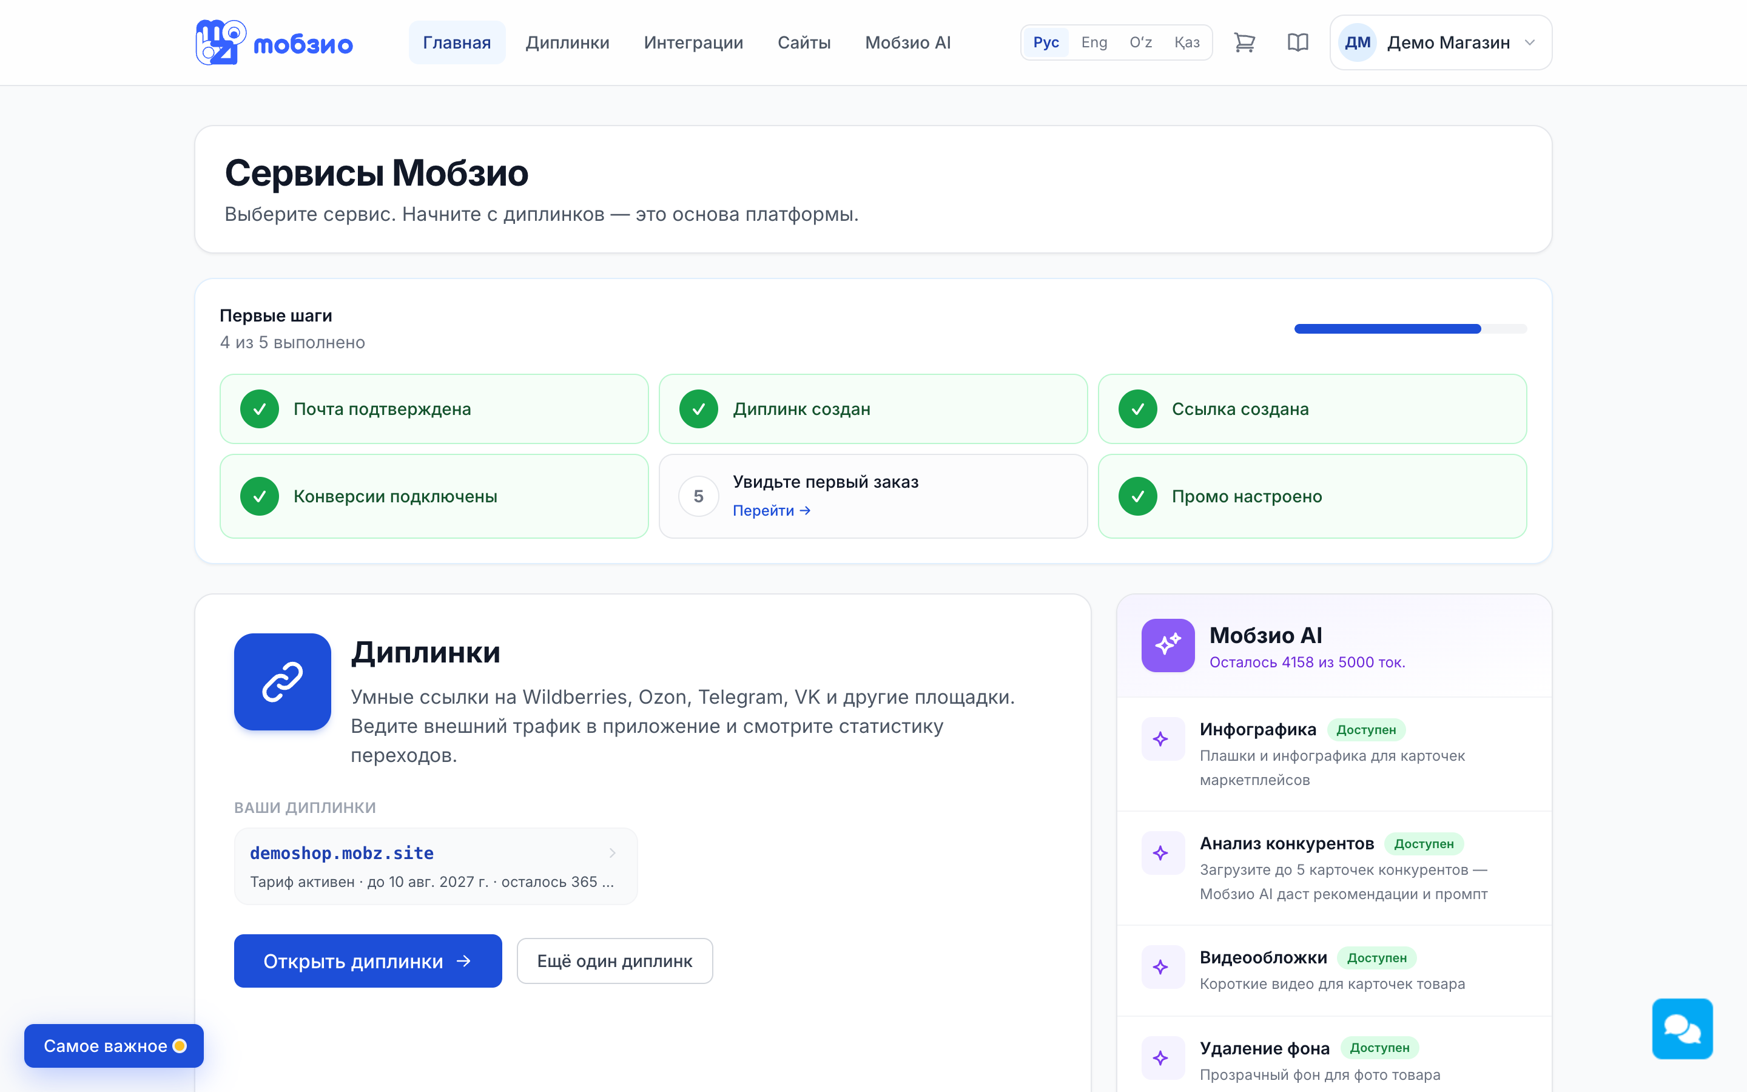Click the Ссылка создана label
The height and width of the screenshot is (1092, 1747).
tap(1239, 409)
